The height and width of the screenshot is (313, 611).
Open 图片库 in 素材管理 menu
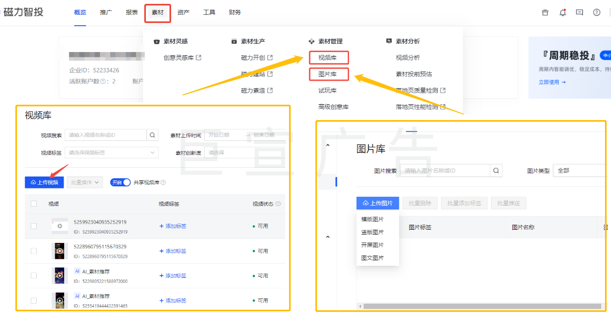pos(327,74)
